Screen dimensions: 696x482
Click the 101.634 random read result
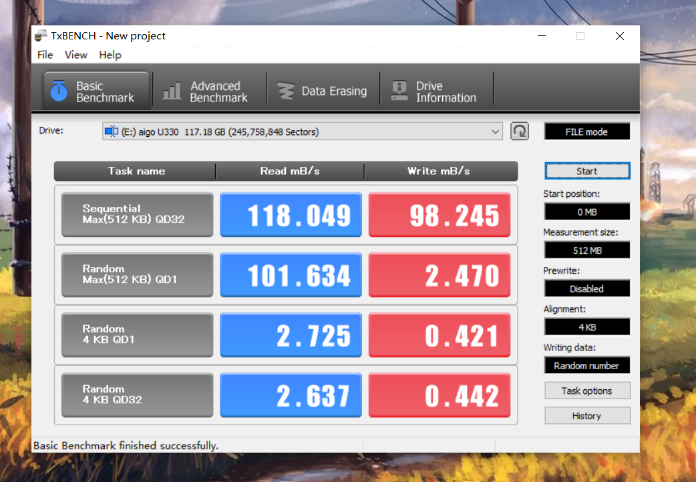(x=291, y=275)
